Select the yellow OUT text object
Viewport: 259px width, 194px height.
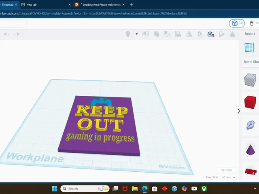pos(100,124)
